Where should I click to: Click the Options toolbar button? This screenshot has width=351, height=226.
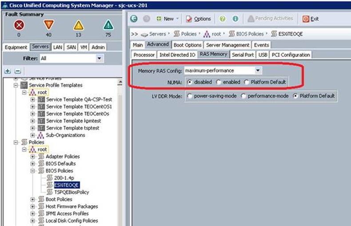(x=198, y=19)
